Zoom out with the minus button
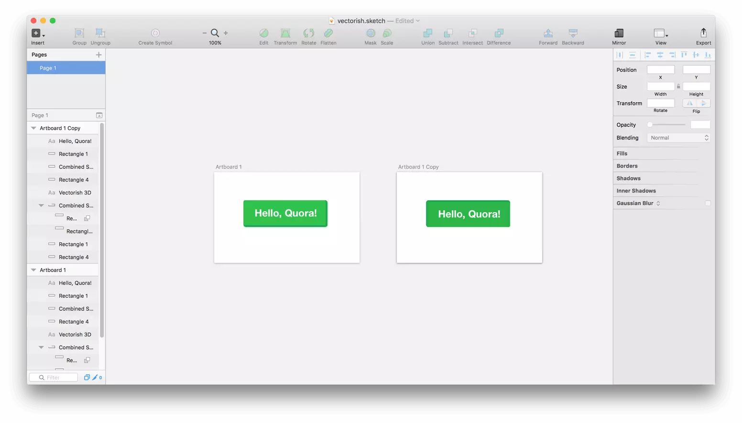Viewport: 742px width, 423px height. point(205,33)
